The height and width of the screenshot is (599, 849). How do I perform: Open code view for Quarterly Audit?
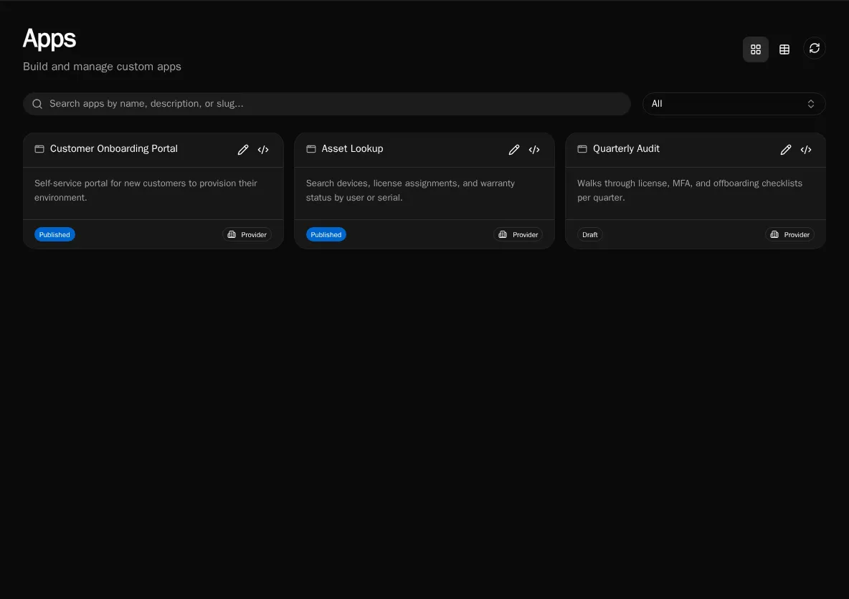[806, 150]
